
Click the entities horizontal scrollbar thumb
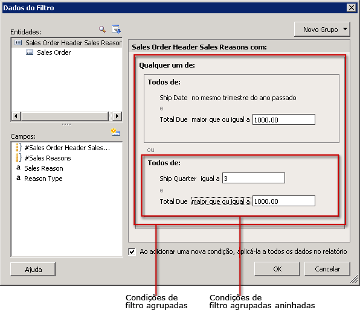click(65, 116)
